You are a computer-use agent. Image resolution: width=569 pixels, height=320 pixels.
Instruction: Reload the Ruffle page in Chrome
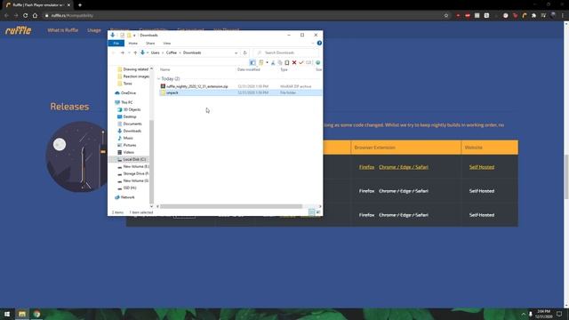tap(26, 16)
